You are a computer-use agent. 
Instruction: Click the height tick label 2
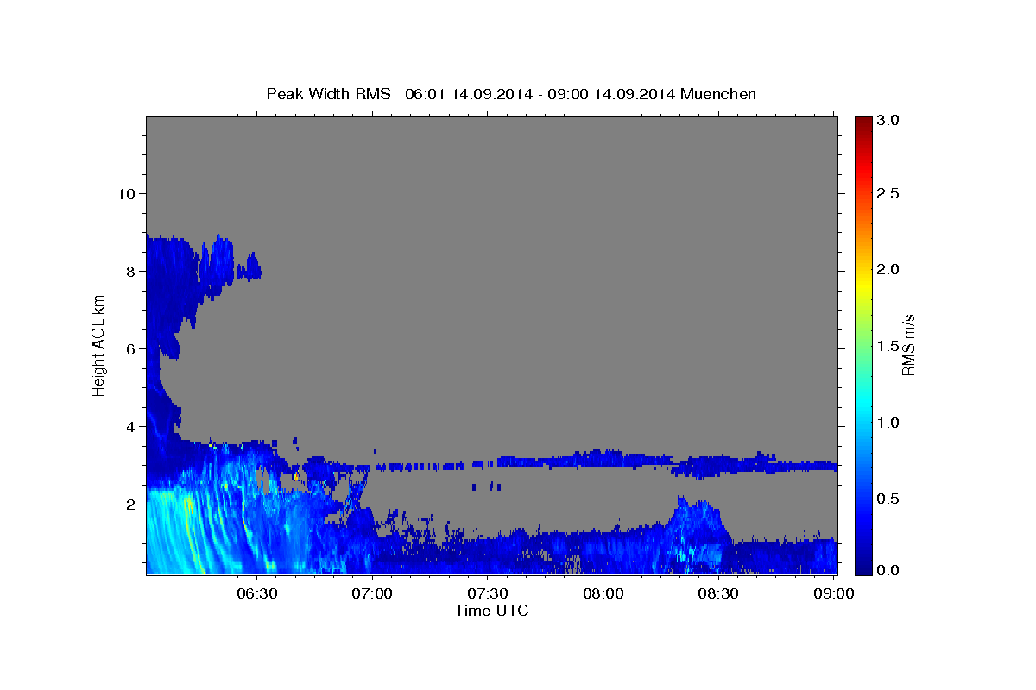point(130,504)
